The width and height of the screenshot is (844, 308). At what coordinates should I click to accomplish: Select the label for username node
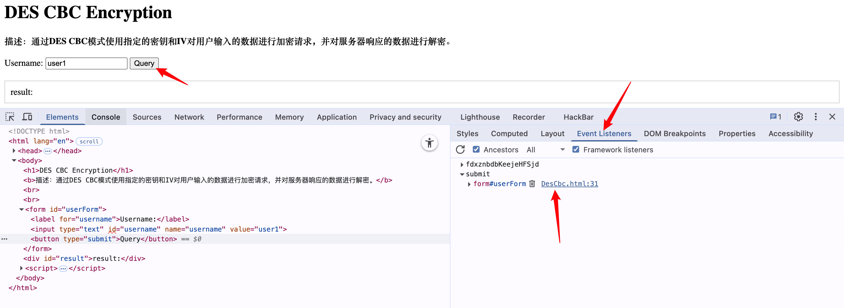(110, 219)
